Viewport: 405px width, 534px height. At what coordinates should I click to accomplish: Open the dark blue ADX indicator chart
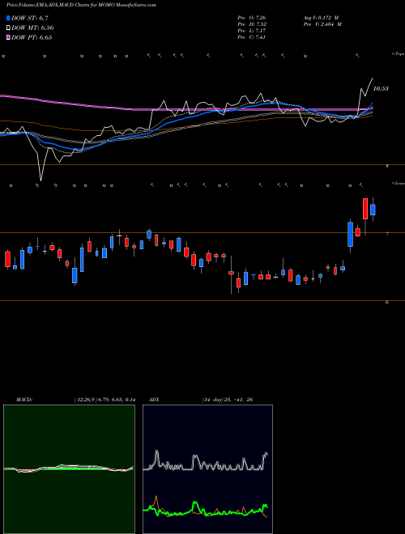[207, 469]
